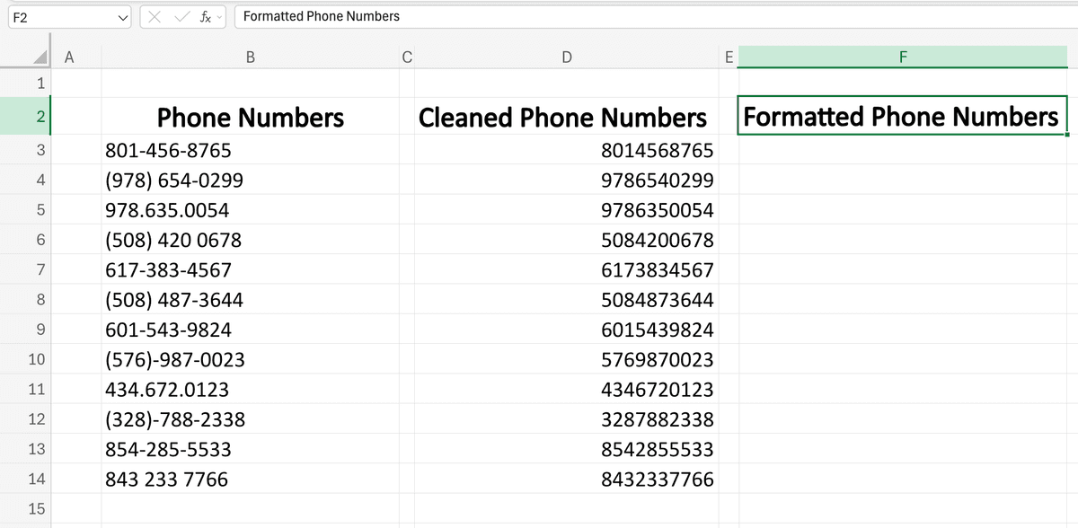Select column D header
The height and width of the screenshot is (528, 1078).
[x=566, y=57]
